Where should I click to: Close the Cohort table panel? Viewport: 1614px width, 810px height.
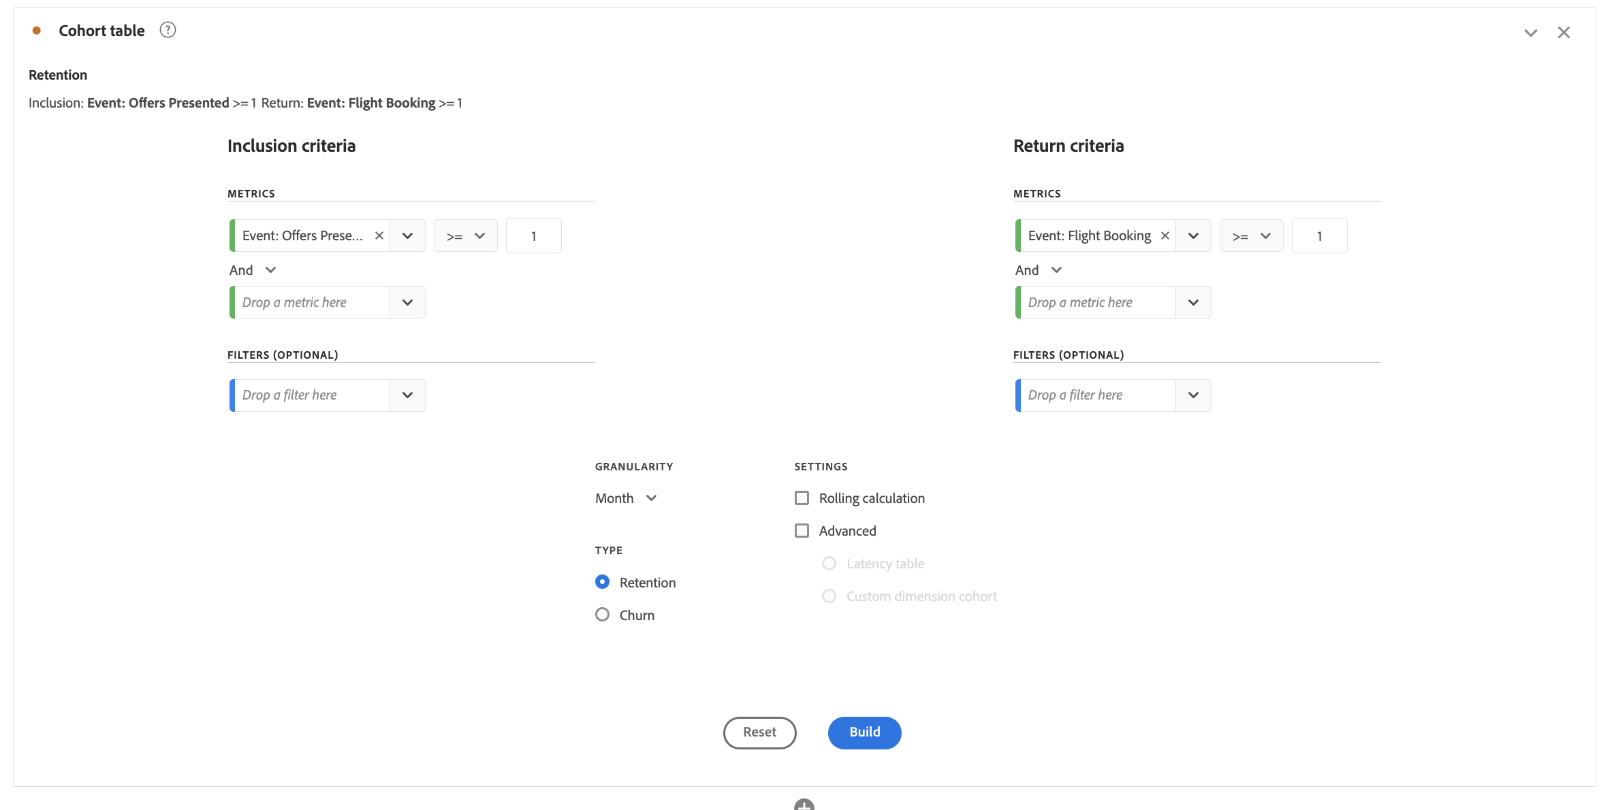(1564, 33)
